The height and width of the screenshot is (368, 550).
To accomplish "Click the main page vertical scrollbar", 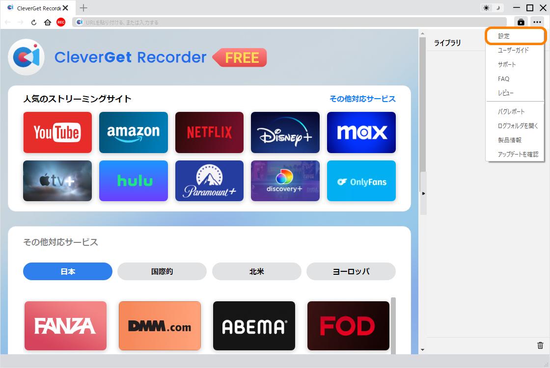I will point(422,105).
